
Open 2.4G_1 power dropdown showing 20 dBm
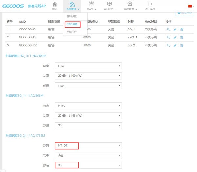(x=88, y=76)
